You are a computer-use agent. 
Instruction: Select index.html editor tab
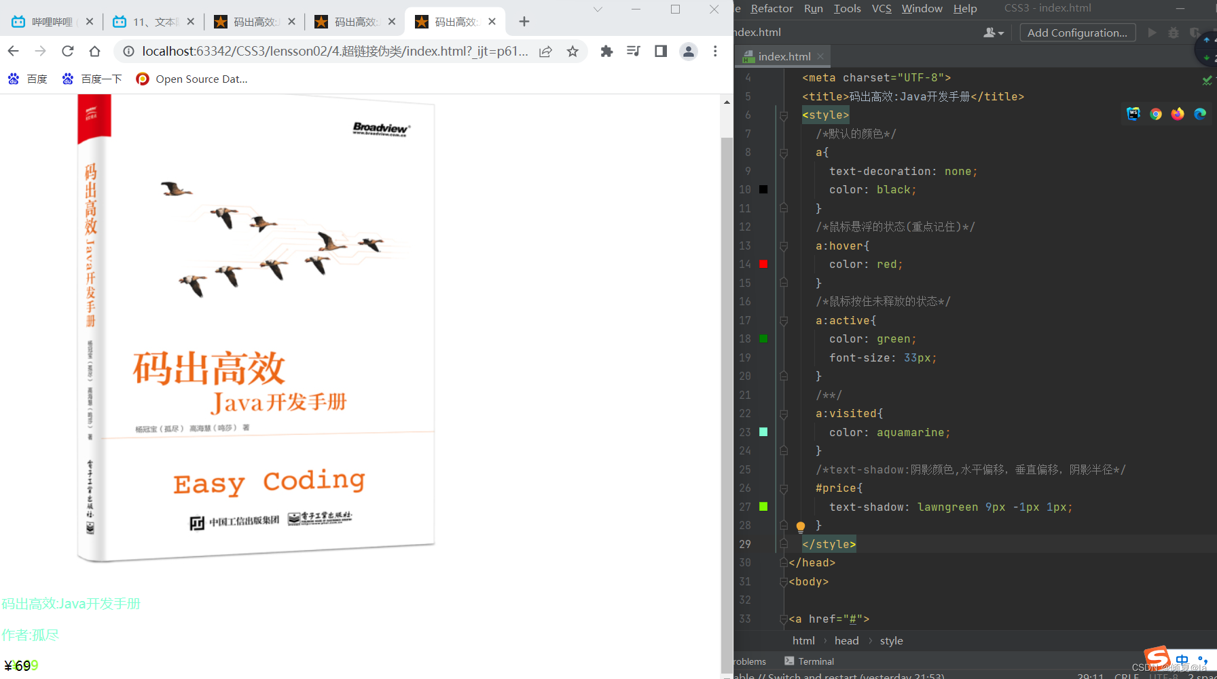point(784,56)
